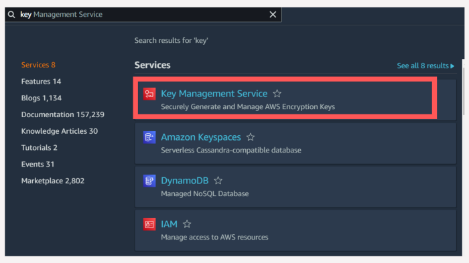The image size is (469, 263).
Task: Favorite Key Management Service with star
Action: [x=277, y=94]
